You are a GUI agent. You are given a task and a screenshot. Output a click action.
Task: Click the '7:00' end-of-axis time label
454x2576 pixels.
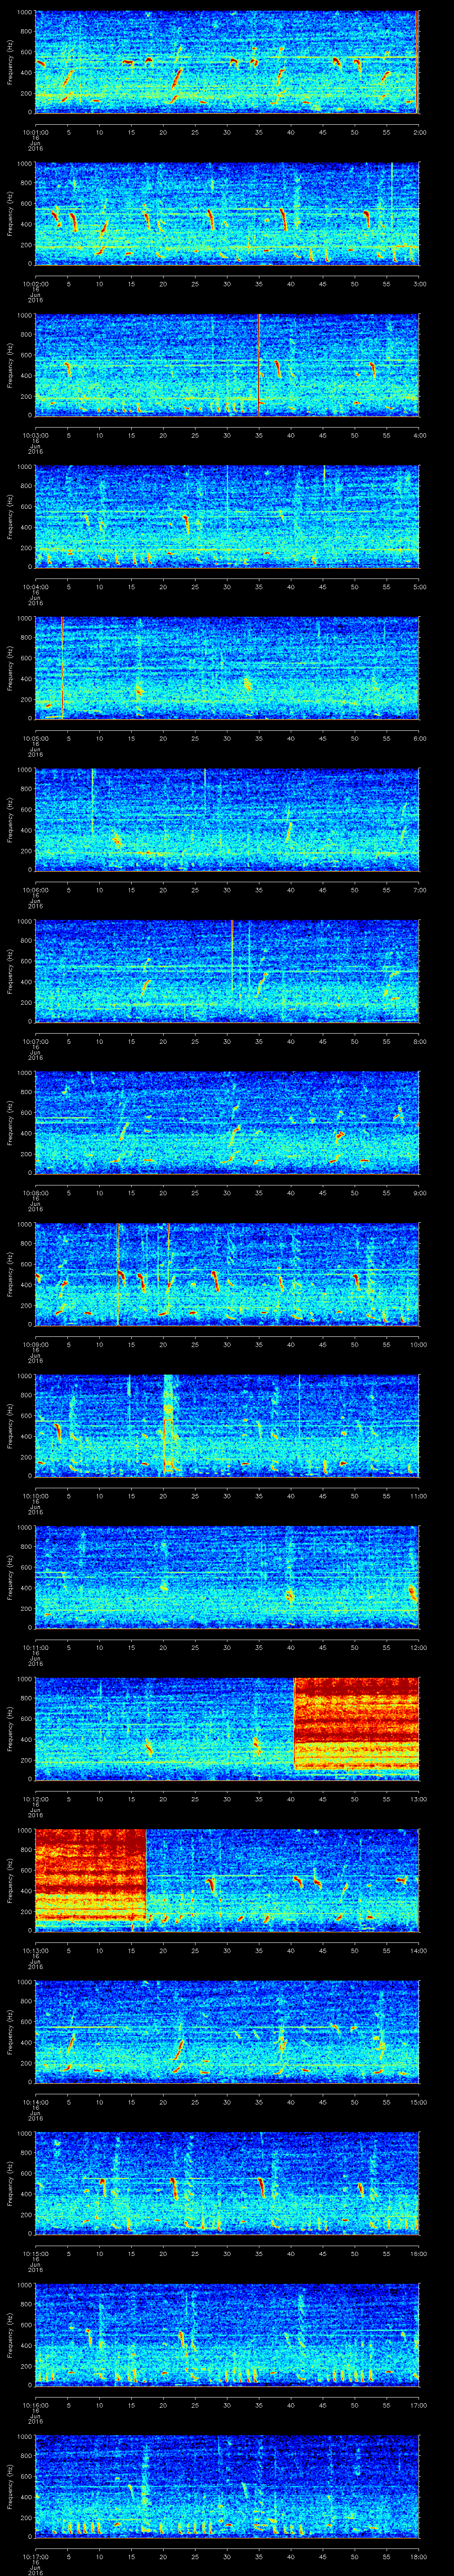(x=419, y=890)
